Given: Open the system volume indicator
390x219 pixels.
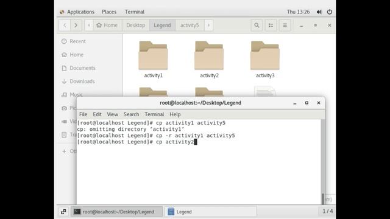Looking at the screenshot, I should pyautogui.click(x=319, y=12).
